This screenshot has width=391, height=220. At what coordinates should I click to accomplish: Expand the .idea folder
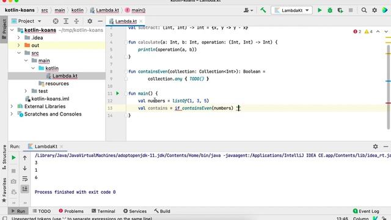19,38
